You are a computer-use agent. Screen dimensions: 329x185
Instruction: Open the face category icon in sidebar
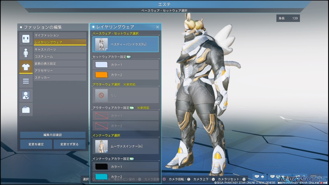pos(26,39)
